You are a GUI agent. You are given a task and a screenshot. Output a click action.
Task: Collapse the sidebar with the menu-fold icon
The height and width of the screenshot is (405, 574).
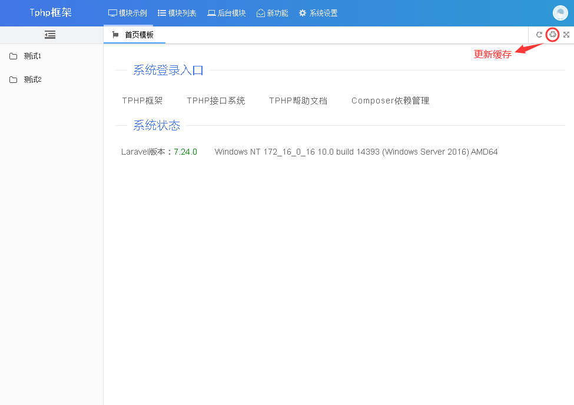point(50,35)
